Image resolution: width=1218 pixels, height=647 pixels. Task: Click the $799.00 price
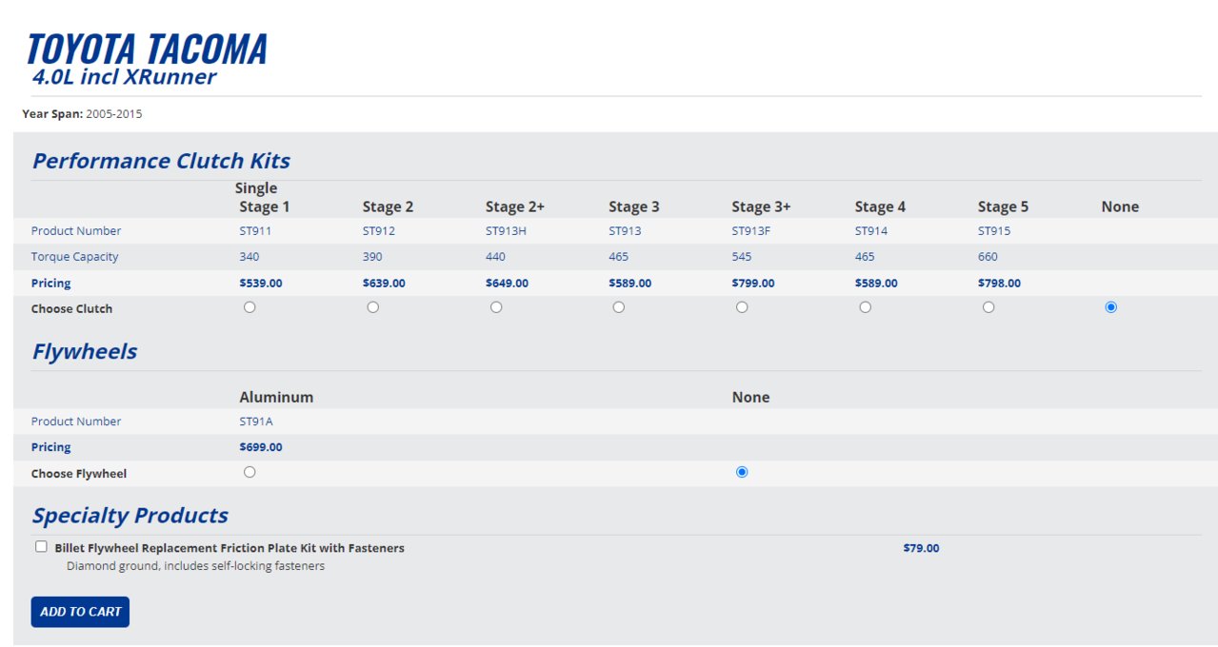click(753, 284)
